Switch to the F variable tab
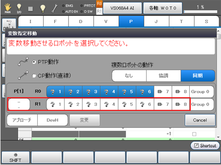Viewport: 221px width, 165px height. (x=56, y=22)
